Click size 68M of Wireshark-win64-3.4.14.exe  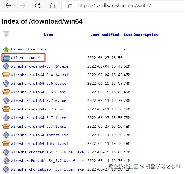point(127,66)
